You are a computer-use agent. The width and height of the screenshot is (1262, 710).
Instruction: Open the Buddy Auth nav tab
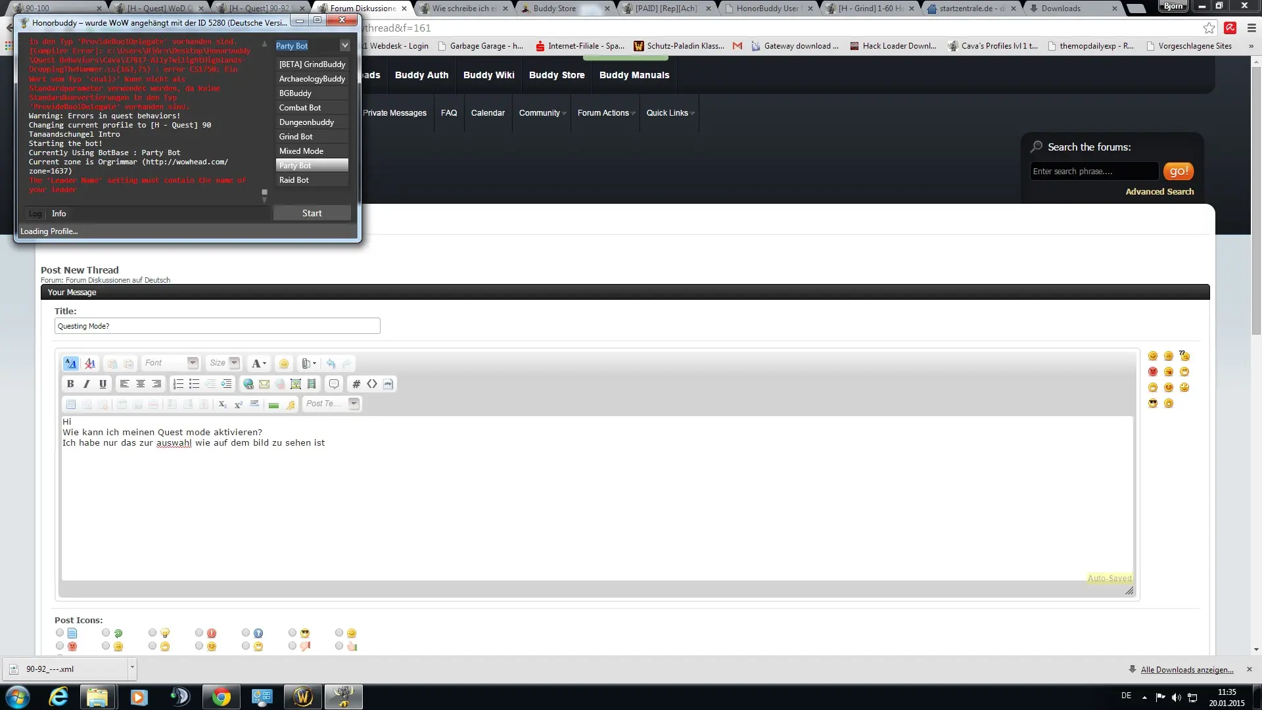pos(421,75)
